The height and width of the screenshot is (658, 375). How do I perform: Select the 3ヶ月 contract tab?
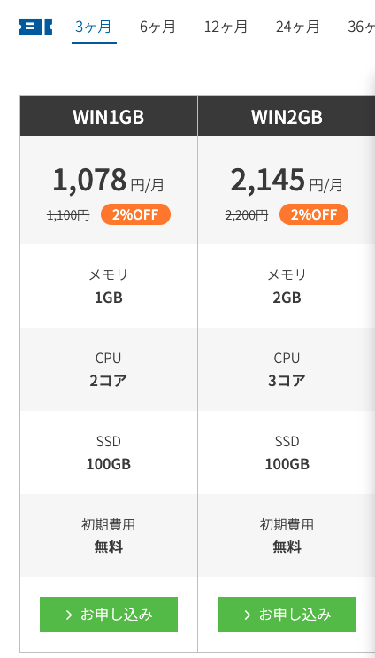click(x=94, y=27)
